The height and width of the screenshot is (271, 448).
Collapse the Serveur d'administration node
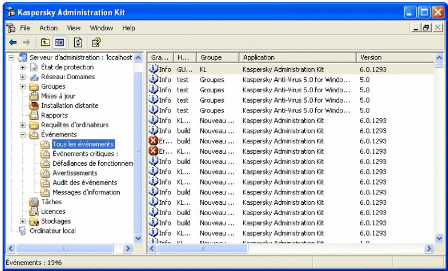click(x=12, y=57)
